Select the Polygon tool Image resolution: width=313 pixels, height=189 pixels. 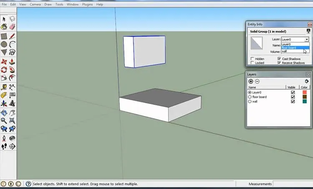[x=4, y=52]
